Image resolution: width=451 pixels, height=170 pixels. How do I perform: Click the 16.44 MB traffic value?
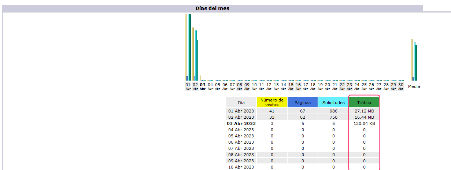pos(364,117)
